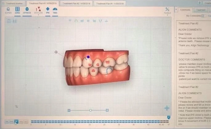Toggle the GRID overlay tool

click(x=17, y=10)
